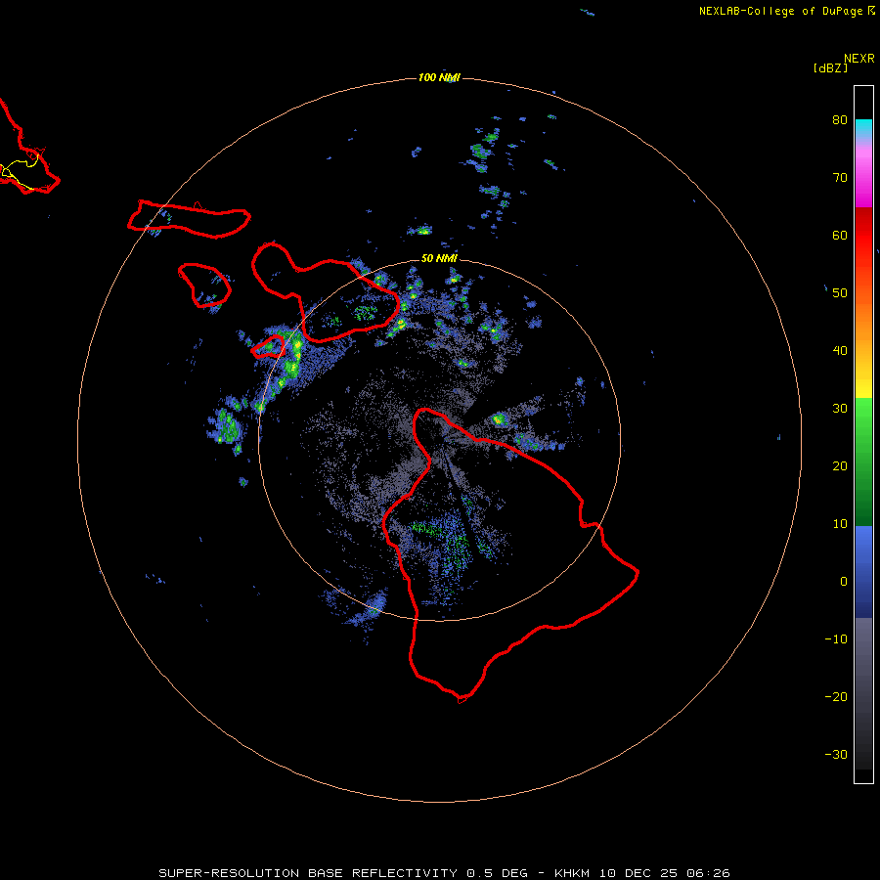This screenshot has width=880, height=880.
Task: Click the 10 dBZ scale value
Action: click(840, 524)
